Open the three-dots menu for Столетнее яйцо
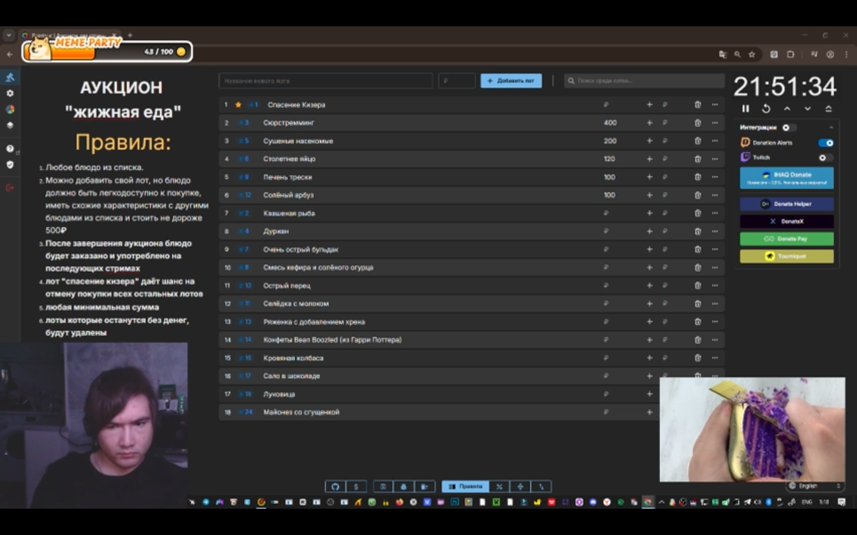Screen dimensions: 857x535 coord(715,159)
